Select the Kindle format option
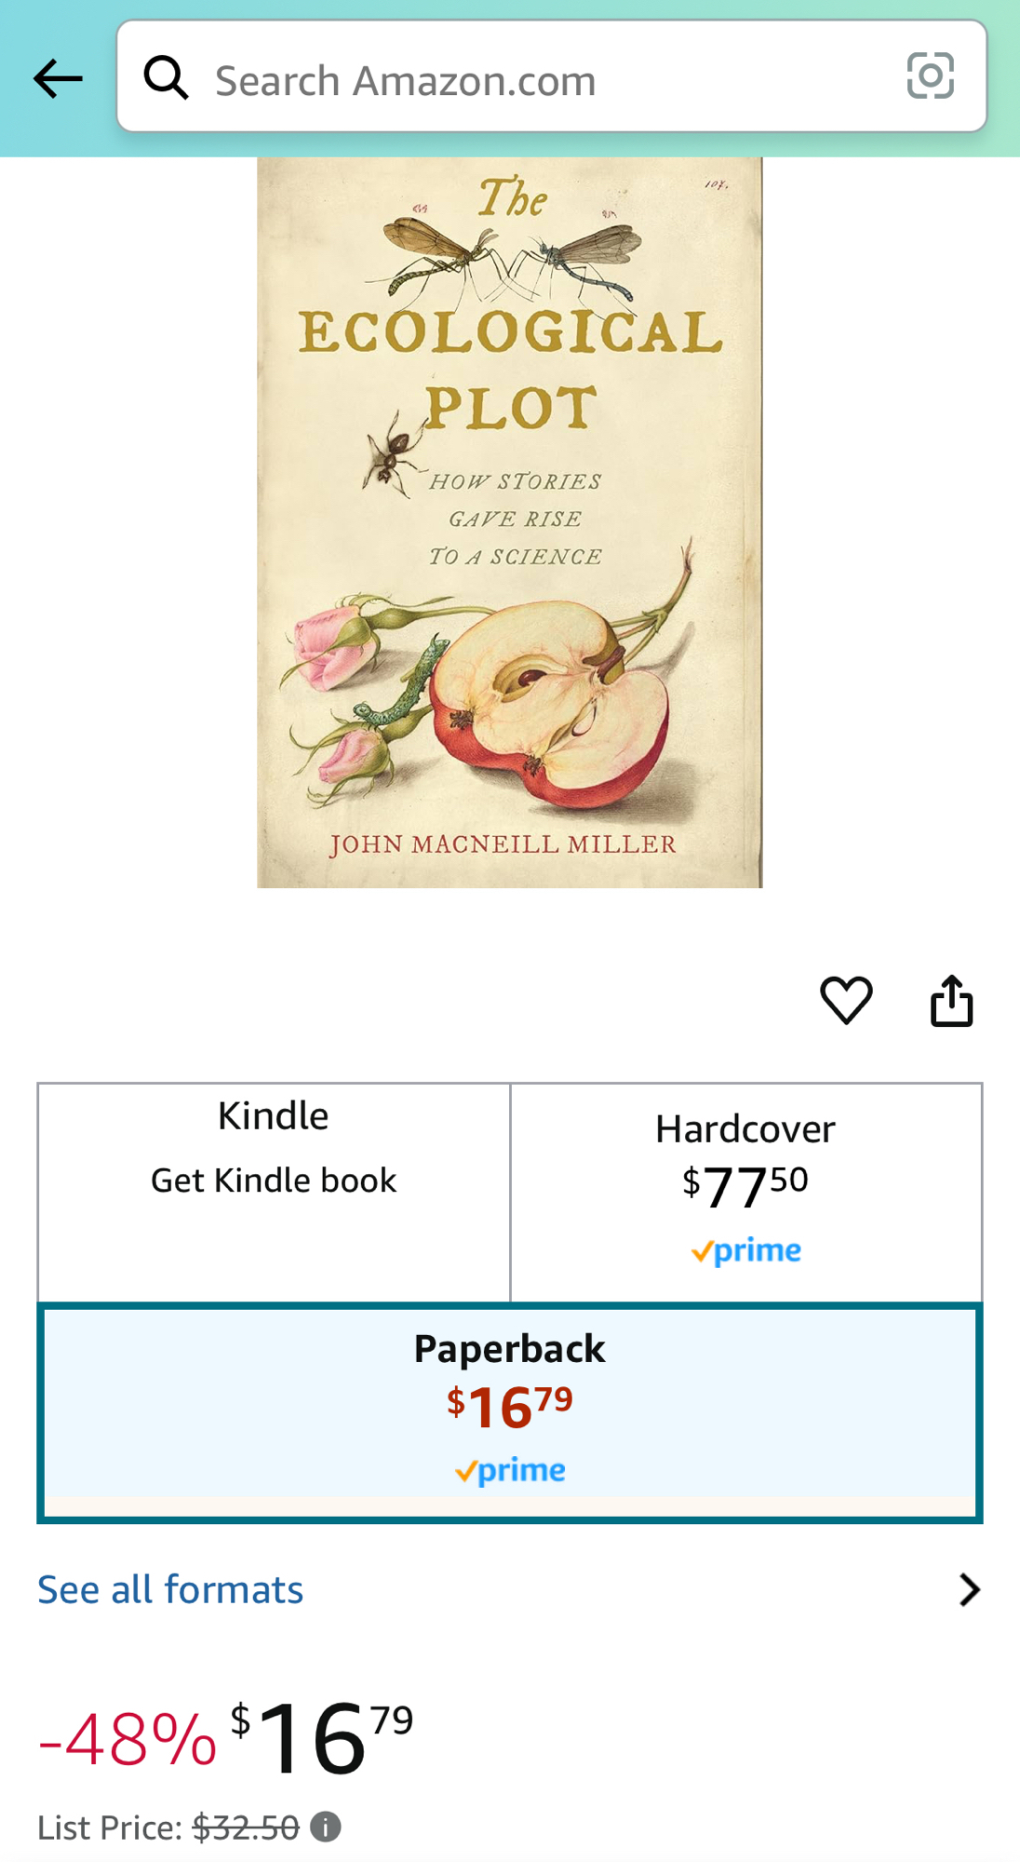 (x=274, y=1192)
